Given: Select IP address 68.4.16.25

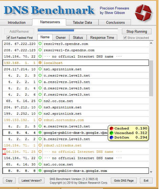Looking at the screenshot, I should click(21, 101).
